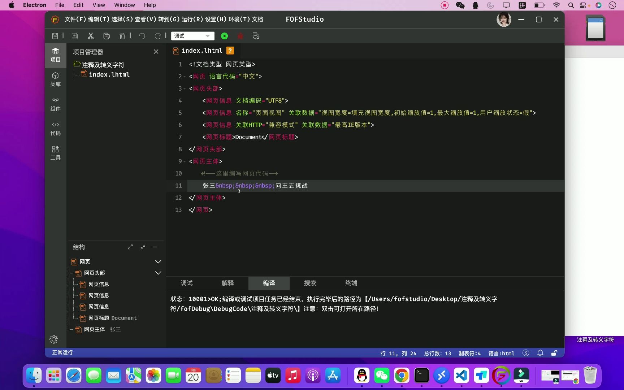
Task: Switch to the 编译 output tab
Action: (x=269, y=283)
